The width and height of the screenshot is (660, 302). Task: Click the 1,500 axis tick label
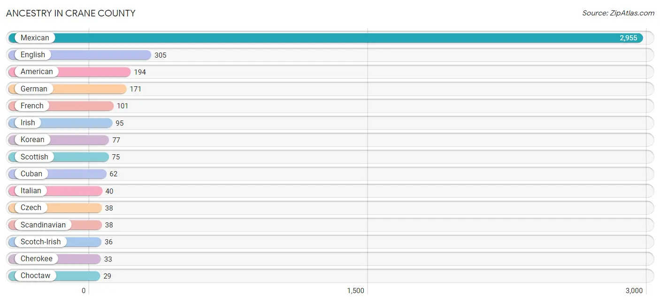[356, 291]
